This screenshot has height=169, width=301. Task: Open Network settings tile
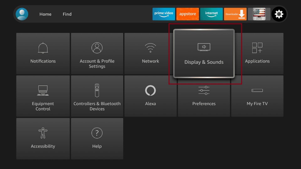click(x=150, y=54)
